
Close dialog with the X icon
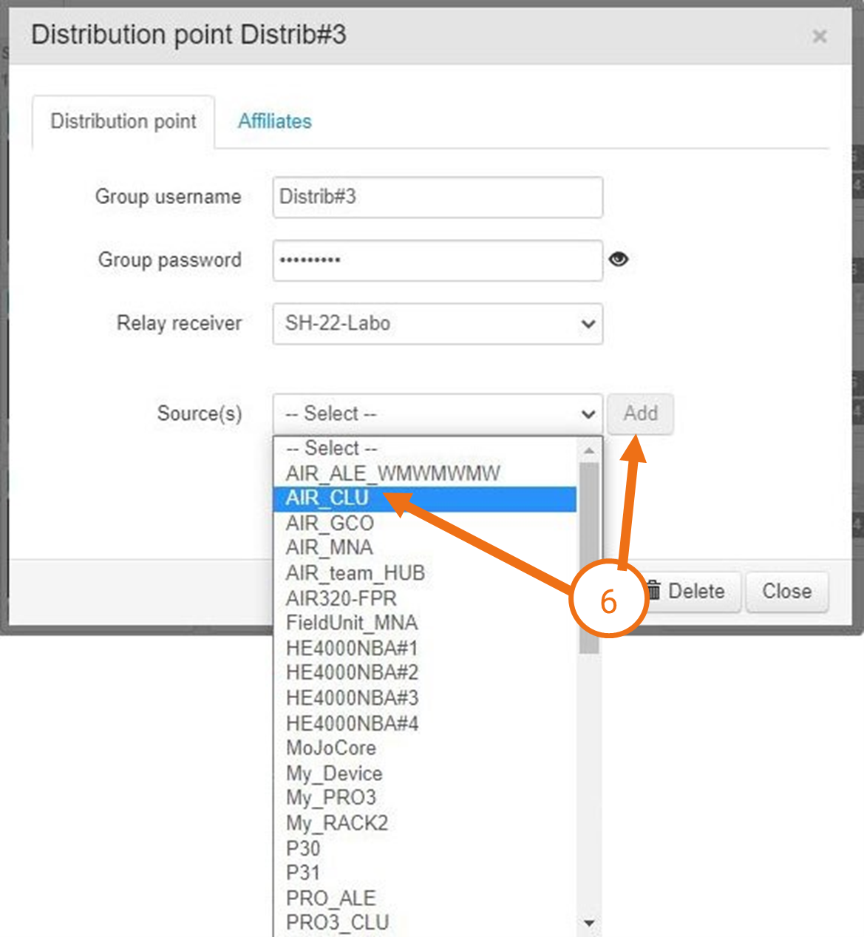click(x=819, y=36)
